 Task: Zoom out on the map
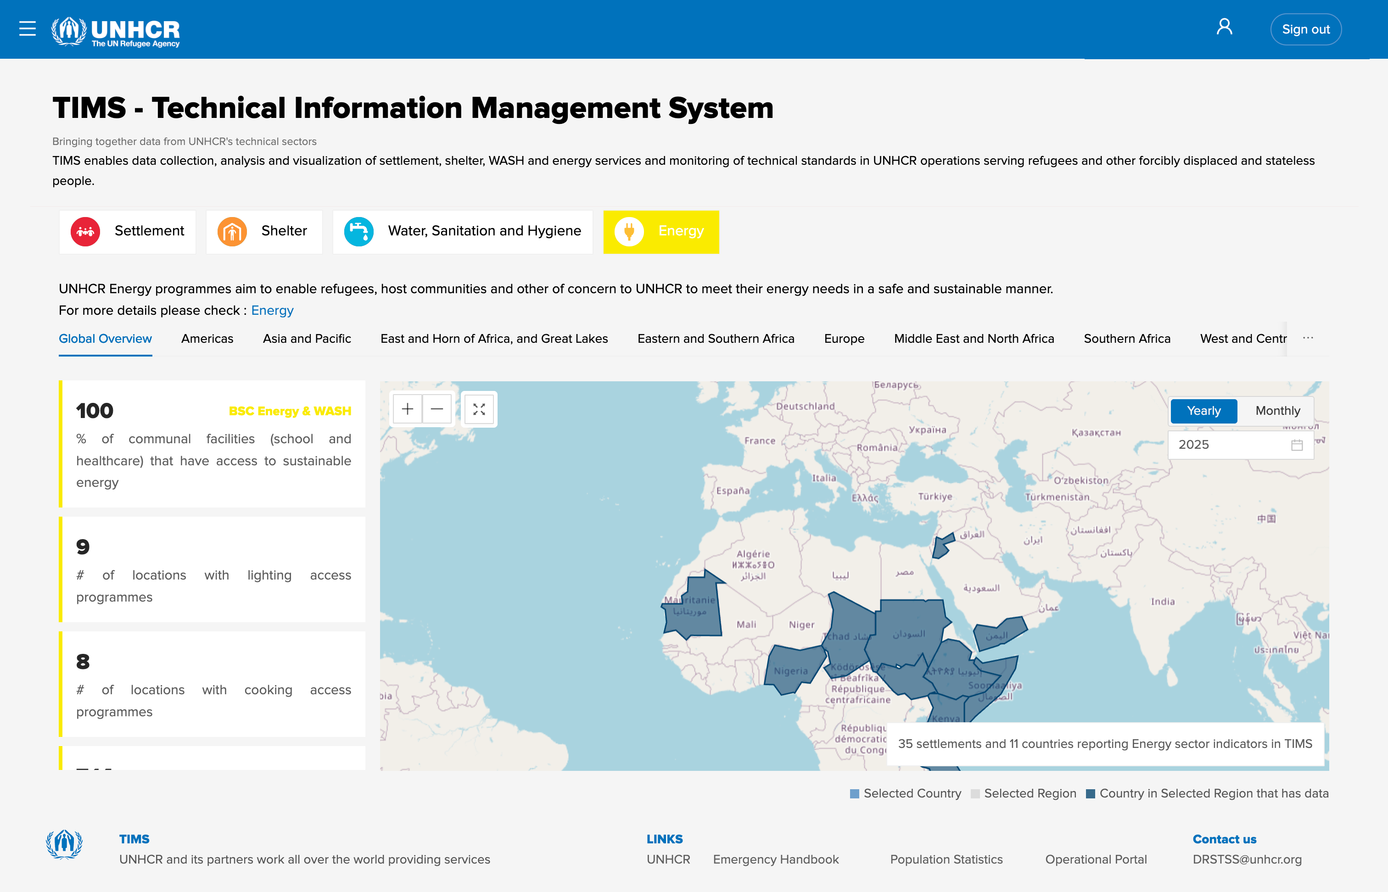[437, 409]
